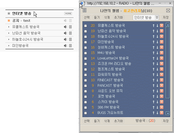Check the box for 18 하늘호수24시 방송국

[x=86, y=37]
